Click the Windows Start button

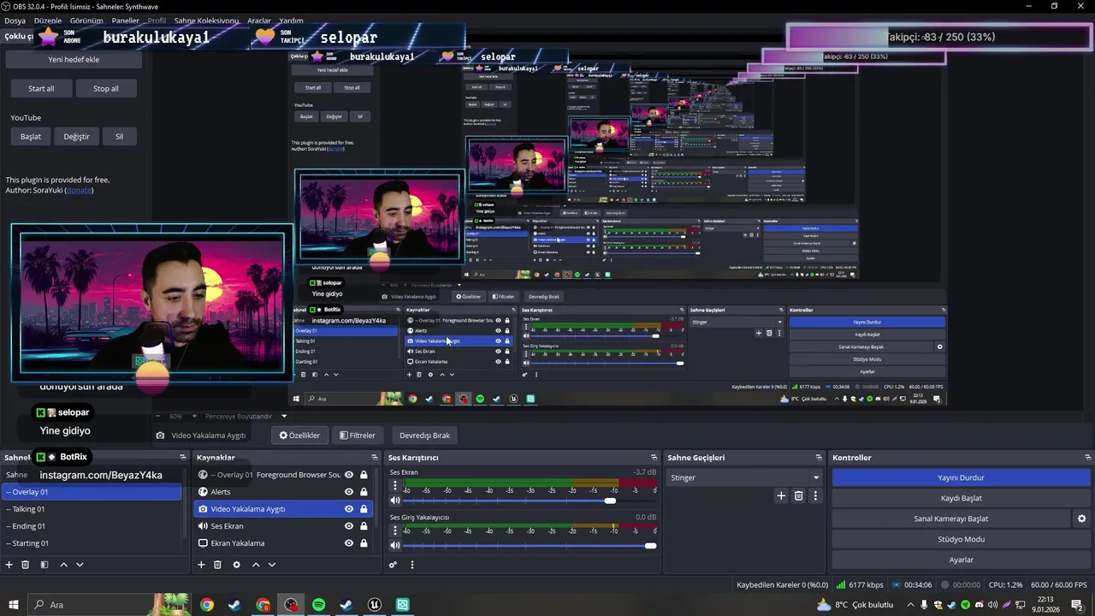14,605
